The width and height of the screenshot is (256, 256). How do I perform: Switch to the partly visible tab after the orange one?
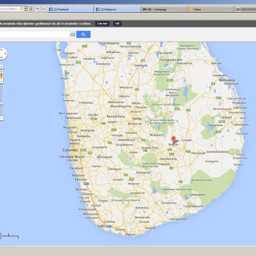click(245, 10)
